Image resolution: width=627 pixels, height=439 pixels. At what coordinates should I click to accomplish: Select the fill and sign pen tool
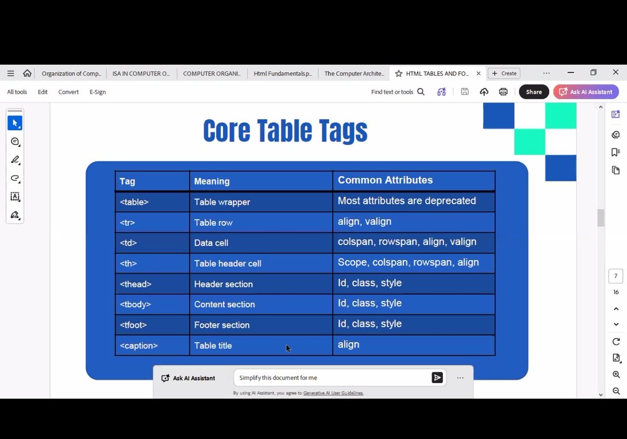[x=15, y=215]
